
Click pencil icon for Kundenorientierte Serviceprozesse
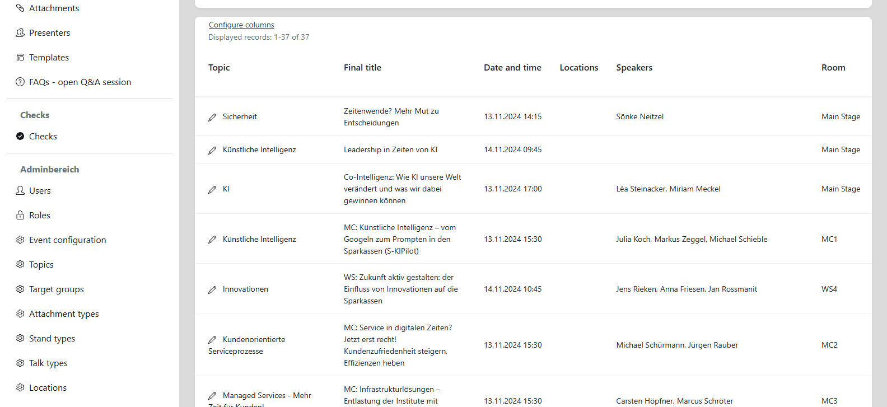(x=212, y=340)
